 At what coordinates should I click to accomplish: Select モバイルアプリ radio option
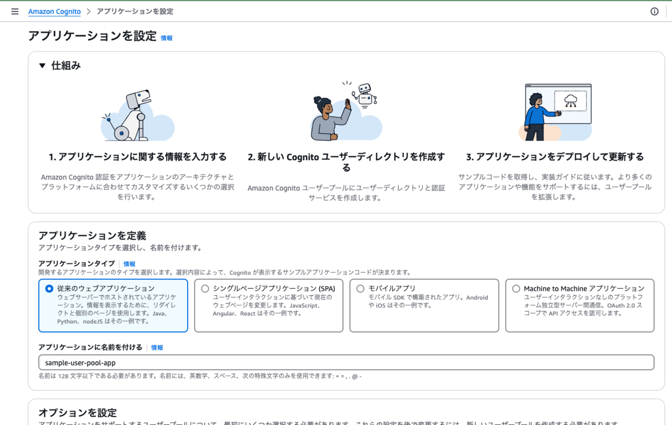tap(360, 288)
